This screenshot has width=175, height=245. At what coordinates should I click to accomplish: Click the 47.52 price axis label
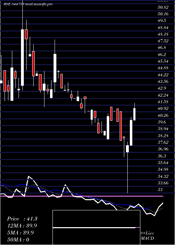(163, 41)
